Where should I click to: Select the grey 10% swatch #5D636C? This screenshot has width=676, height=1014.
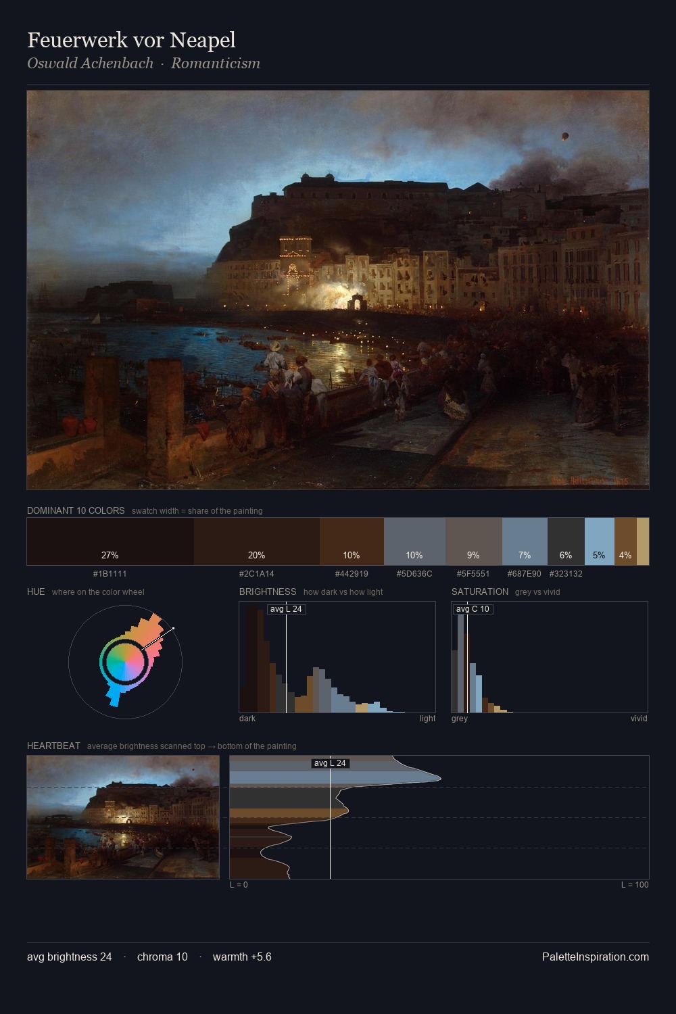[x=414, y=541]
